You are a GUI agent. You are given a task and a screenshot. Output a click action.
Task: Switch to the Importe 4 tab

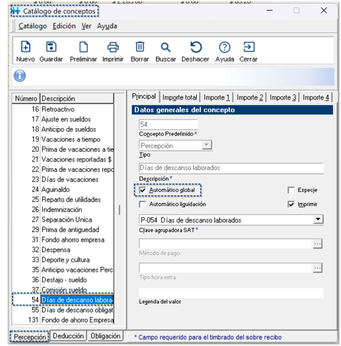(315, 97)
